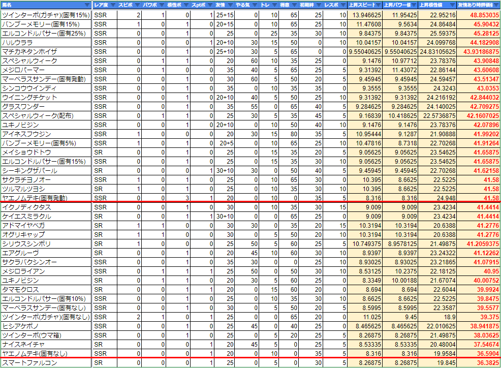The width and height of the screenshot is (501, 368).
Task: Select the オグリキャップ name cell
Action: coord(46,235)
